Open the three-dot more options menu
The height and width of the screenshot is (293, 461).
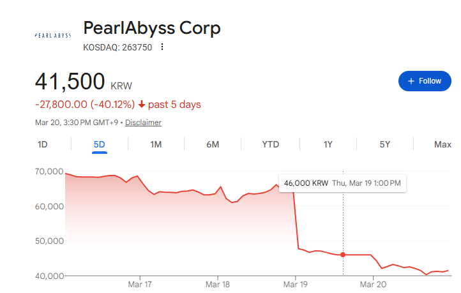coord(162,47)
